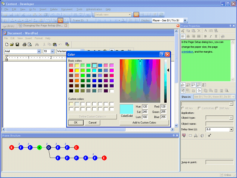The width and height of the screenshot is (237, 178).
Task: Click the first custom color box
Action: (71, 104)
